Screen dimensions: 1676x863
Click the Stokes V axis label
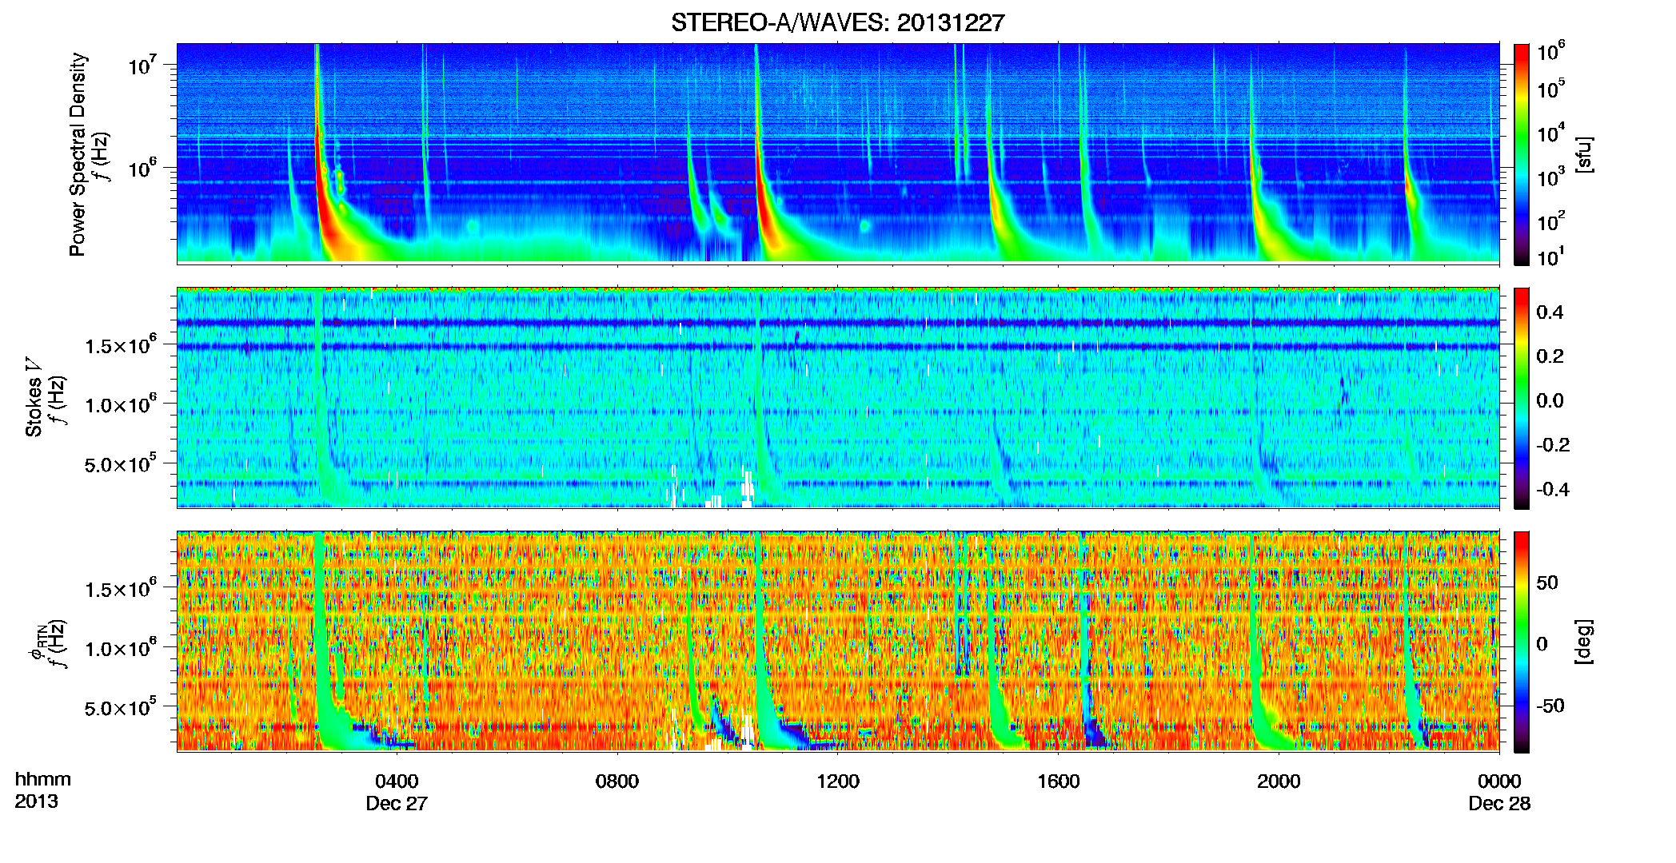34,397
